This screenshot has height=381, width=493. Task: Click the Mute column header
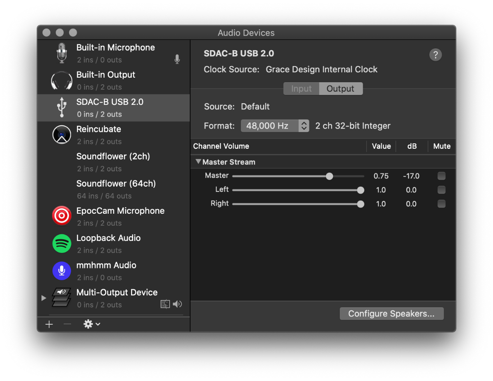[x=442, y=146]
